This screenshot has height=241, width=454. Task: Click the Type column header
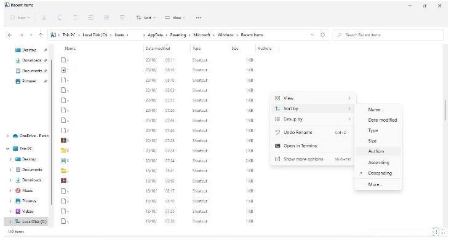(209, 49)
